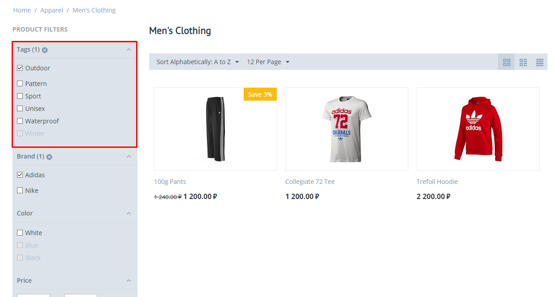Check the Waterproof tag checkbox
Image resolution: width=556 pixels, height=297 pixels.
click(x=20, y=121)
